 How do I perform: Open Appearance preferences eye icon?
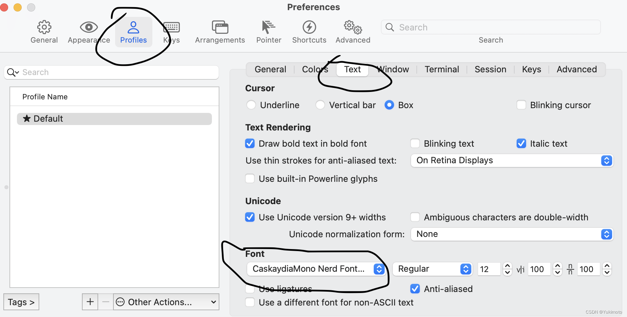pos(89,27)
